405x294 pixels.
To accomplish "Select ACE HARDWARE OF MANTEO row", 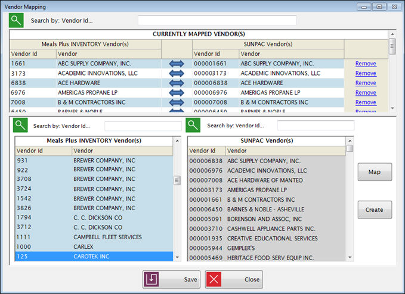I will 267,180.
